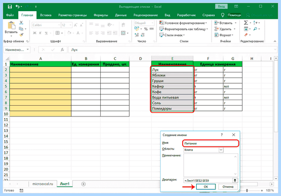Click the Fill down arrow icon
The height and width of the screenshot is (196, 281).
coord(246,29)
